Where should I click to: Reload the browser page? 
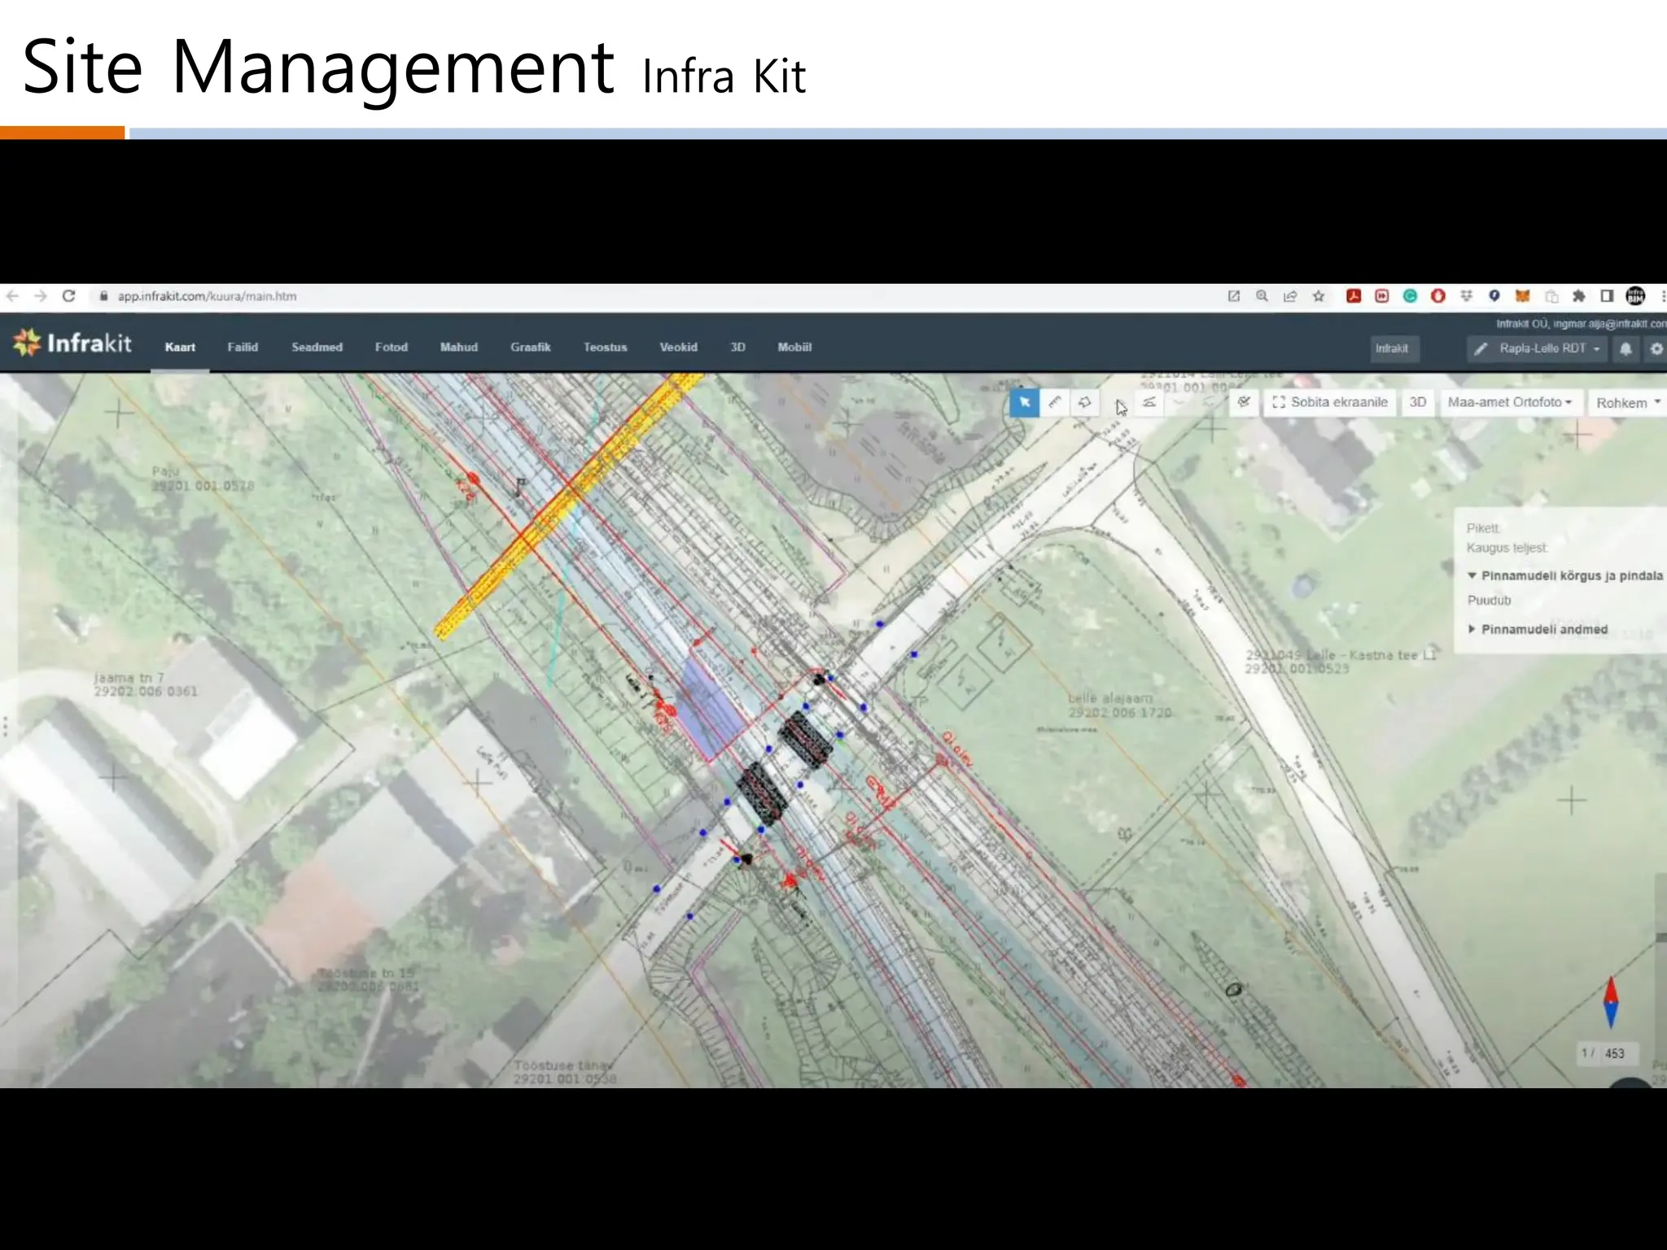coord(69,296)
